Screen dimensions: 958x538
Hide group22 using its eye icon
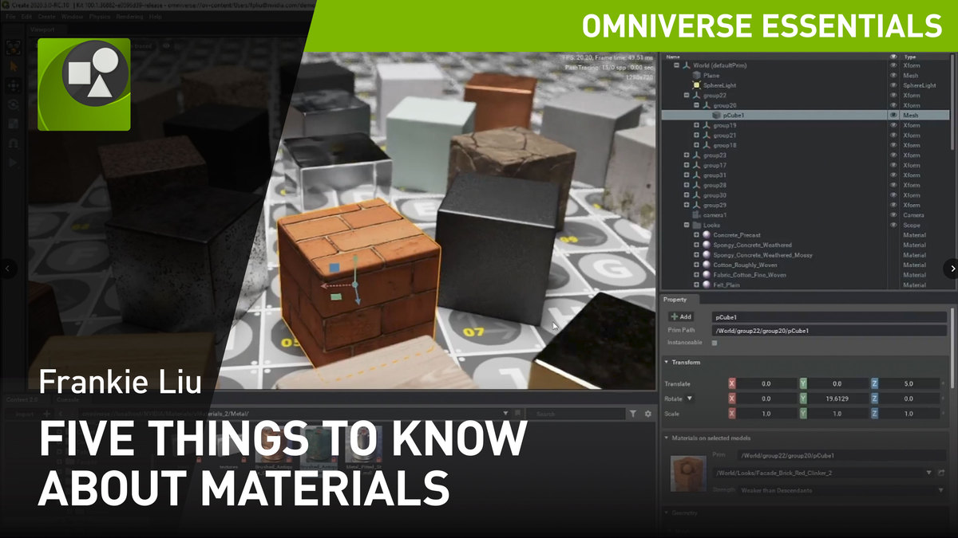click(x=893, y=95)
